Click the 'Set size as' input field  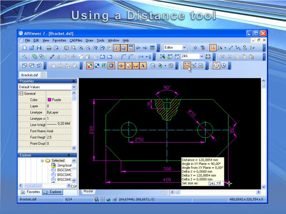(x=216, y=183)
